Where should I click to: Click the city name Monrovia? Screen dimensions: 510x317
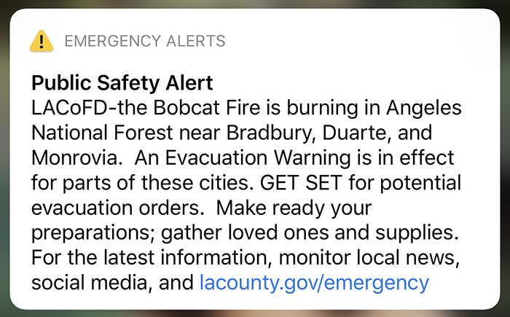74,158
